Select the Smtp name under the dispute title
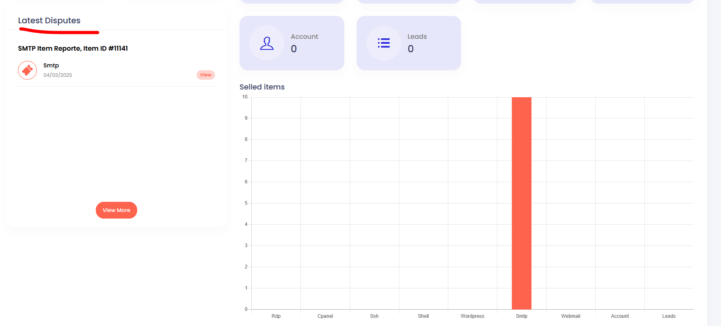Viewport: 721px width, 326px height. [x=51, y=65]
